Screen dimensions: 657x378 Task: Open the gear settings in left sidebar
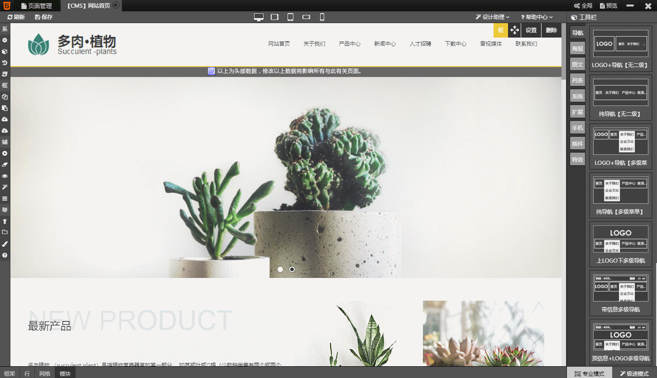pyautogui.click(x=5, y=40)
